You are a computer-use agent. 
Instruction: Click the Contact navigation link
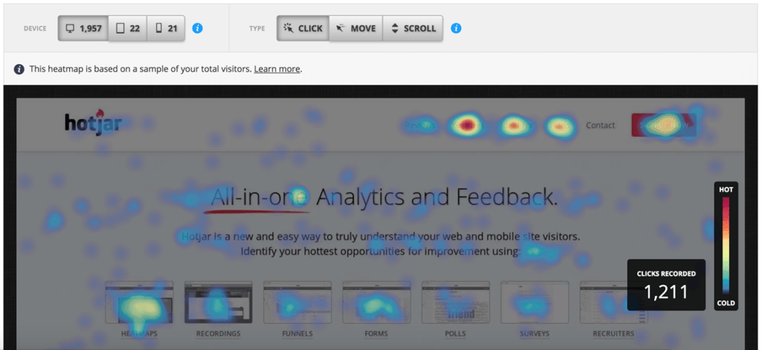600,126
